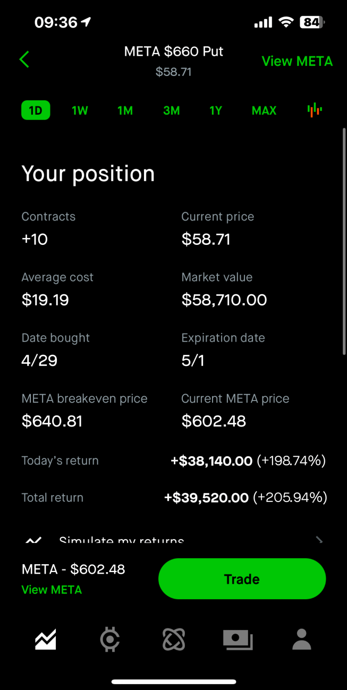Tap View META link in bottom bar
Screen dimensions: 347x690
52,590
